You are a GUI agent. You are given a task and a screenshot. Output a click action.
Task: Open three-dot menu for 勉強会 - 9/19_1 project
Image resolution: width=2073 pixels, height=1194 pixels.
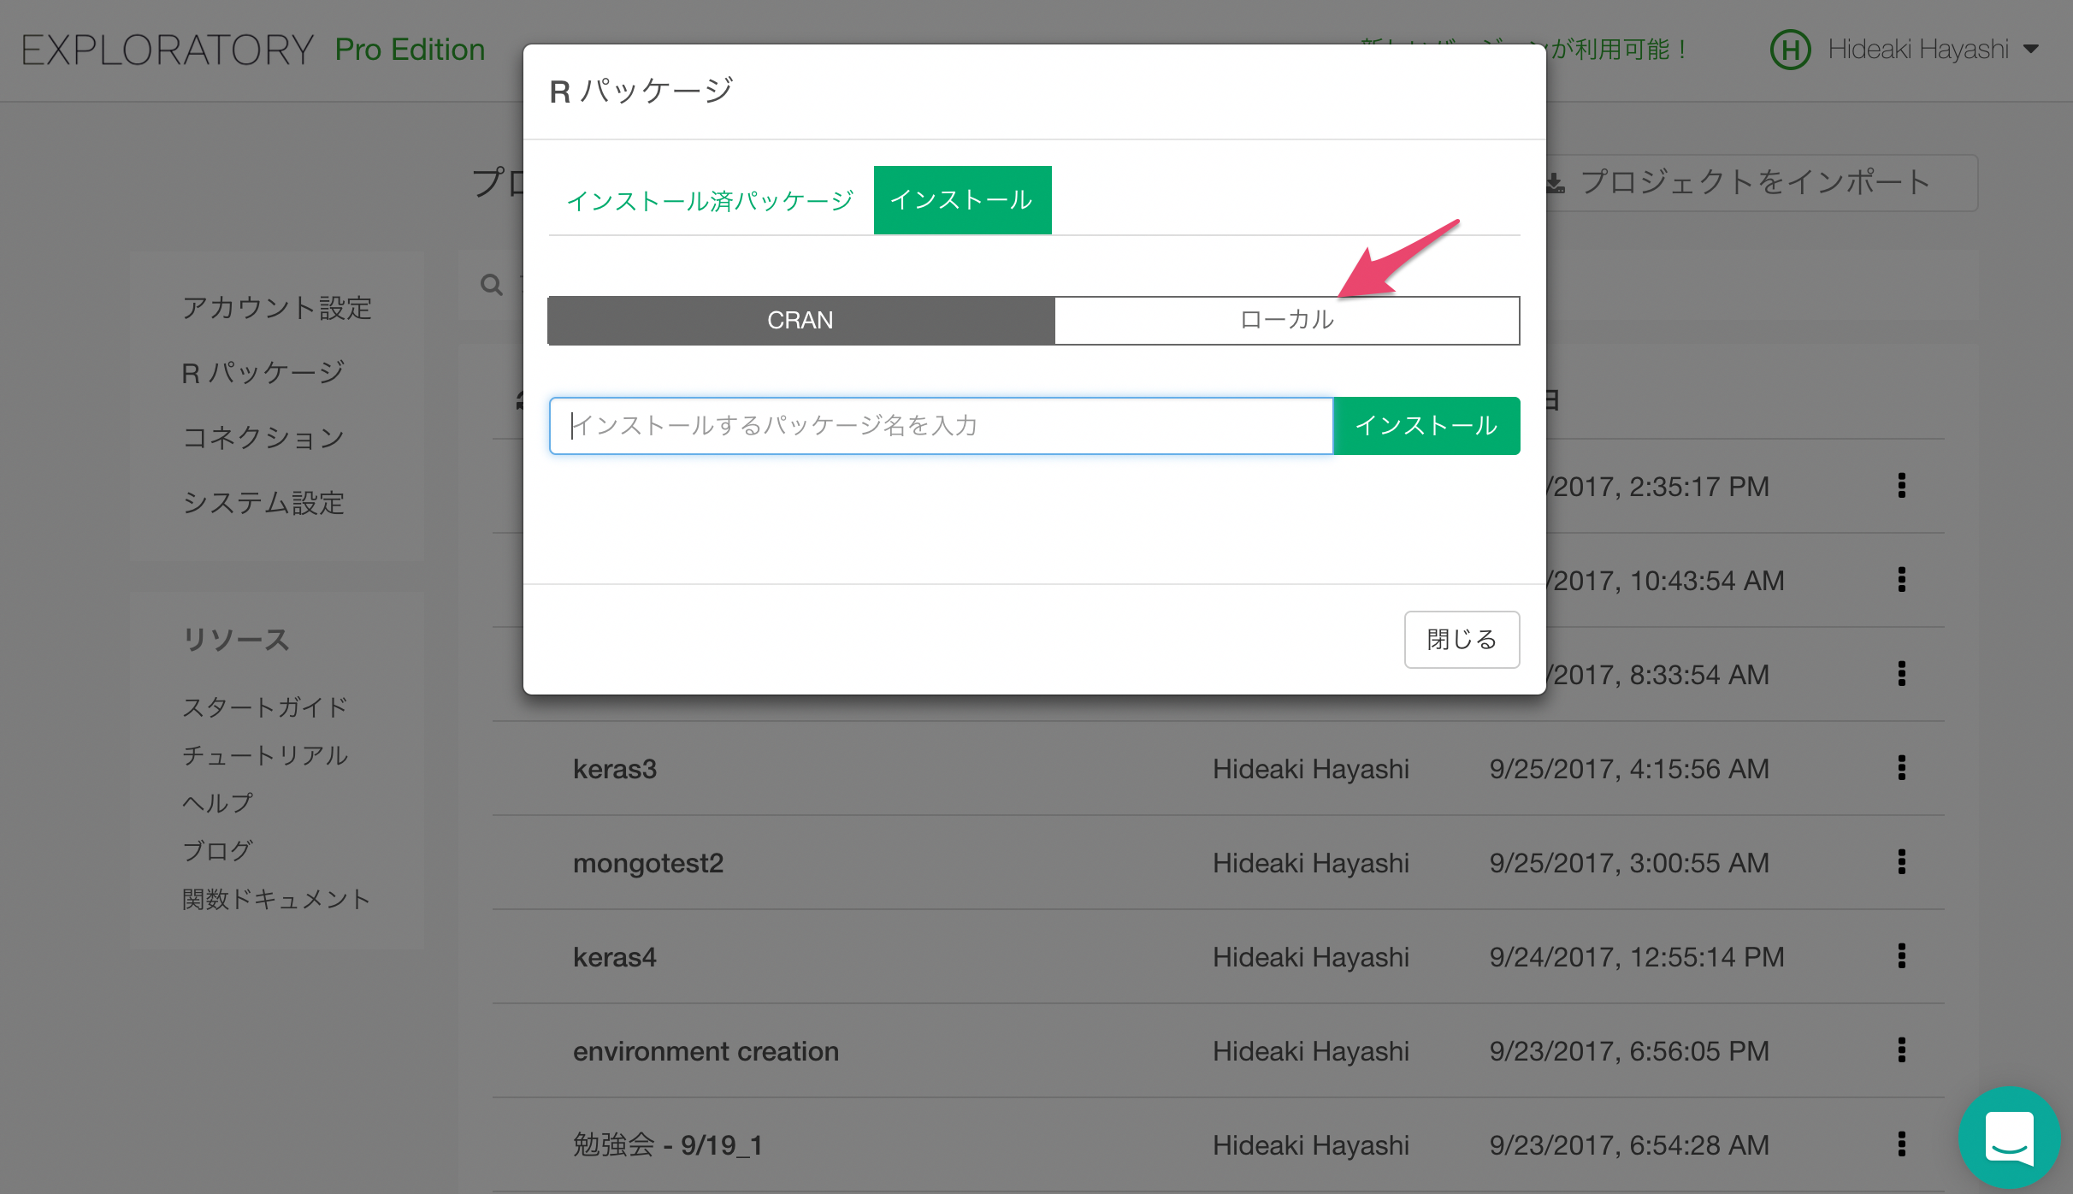[x=1901, y=1144]
